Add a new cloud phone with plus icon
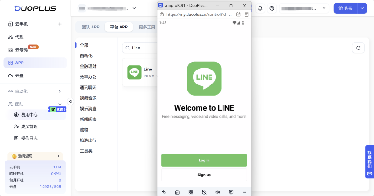This screenshot has height=196, width=374. [60, 24]
